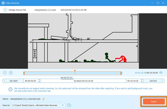Click the timeline right trim handle
The height and width of the screenshot is (109, 167).
coord(121,73)
